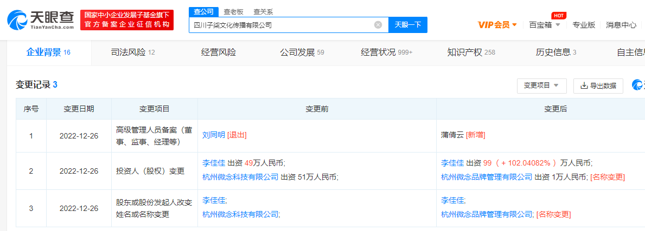Switch to the 查公司 search tab
Viewport: 645px width, 231px height.
click(x=203, y=11)
